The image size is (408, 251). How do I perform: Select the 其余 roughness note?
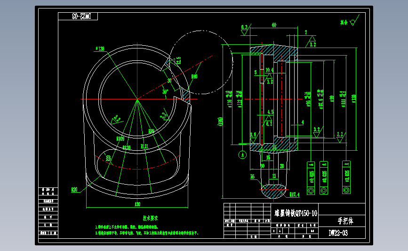click(x=344, y=23)
